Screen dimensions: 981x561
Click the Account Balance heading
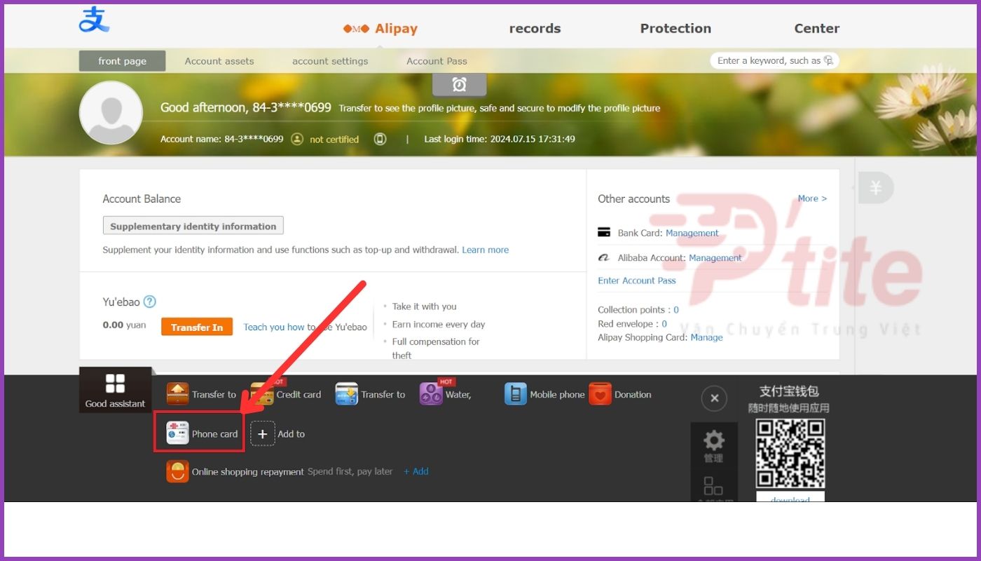[x=142, y=198]
